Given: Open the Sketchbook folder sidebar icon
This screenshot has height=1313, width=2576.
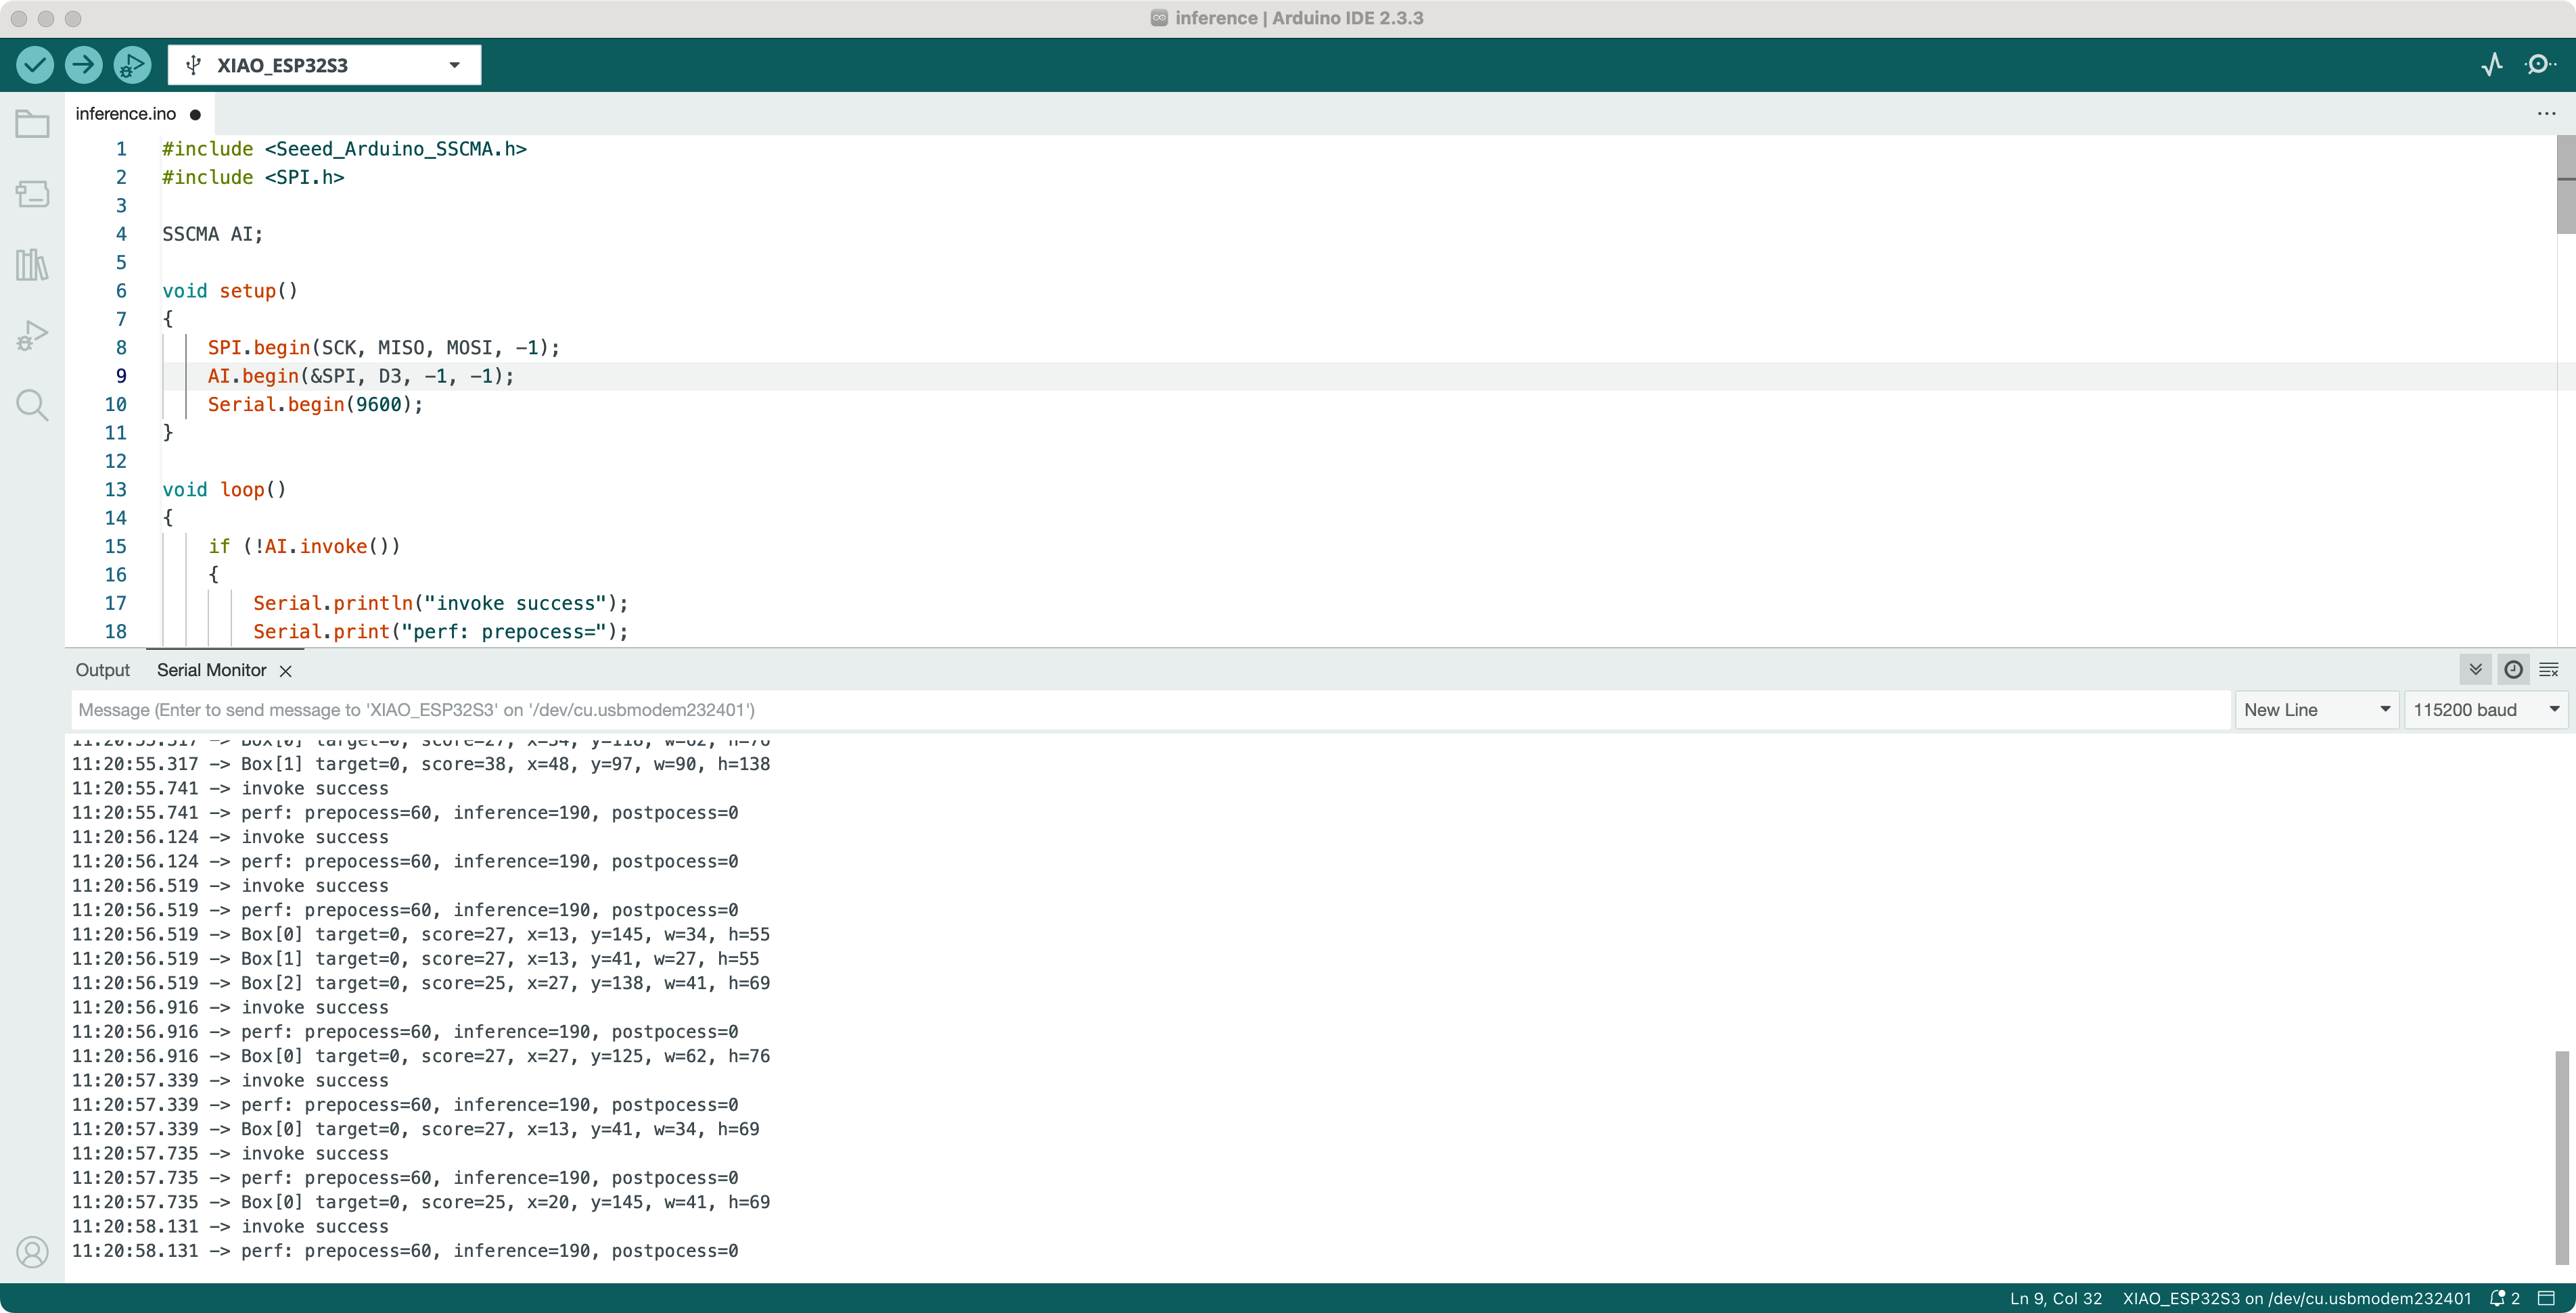Looking at the screenshot, I should point(32,124).
